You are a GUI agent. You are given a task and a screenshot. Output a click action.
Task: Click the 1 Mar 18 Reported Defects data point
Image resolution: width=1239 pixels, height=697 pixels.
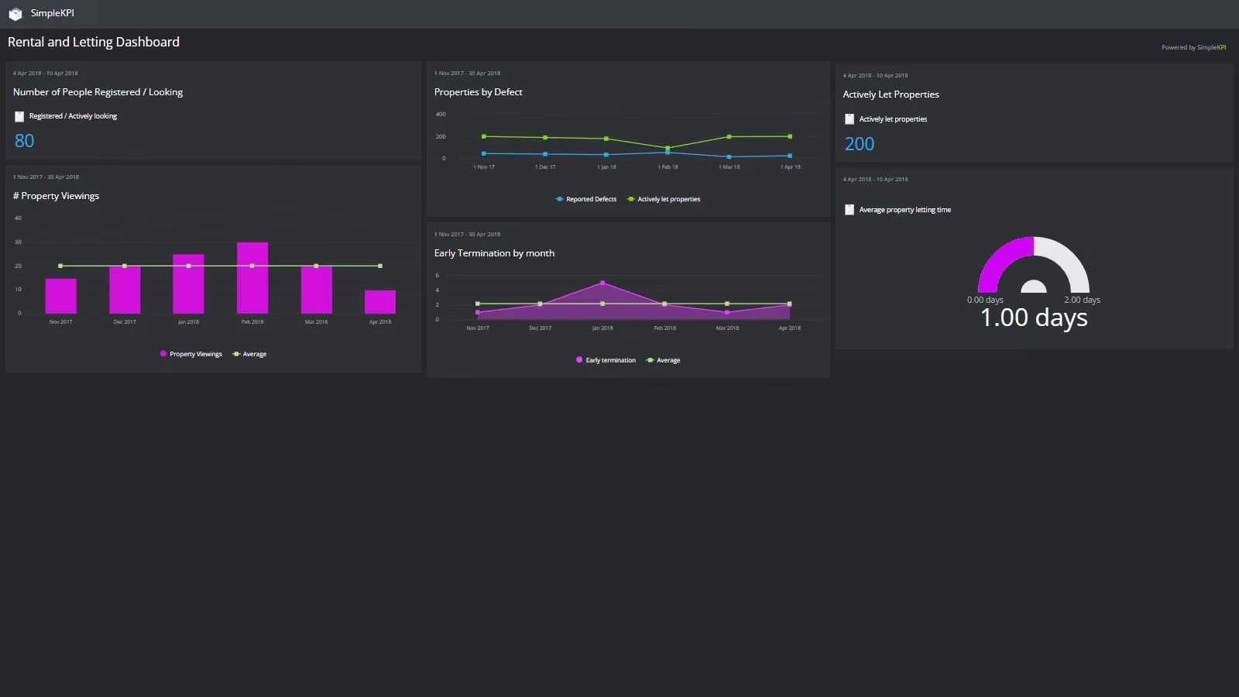(729, 156)
